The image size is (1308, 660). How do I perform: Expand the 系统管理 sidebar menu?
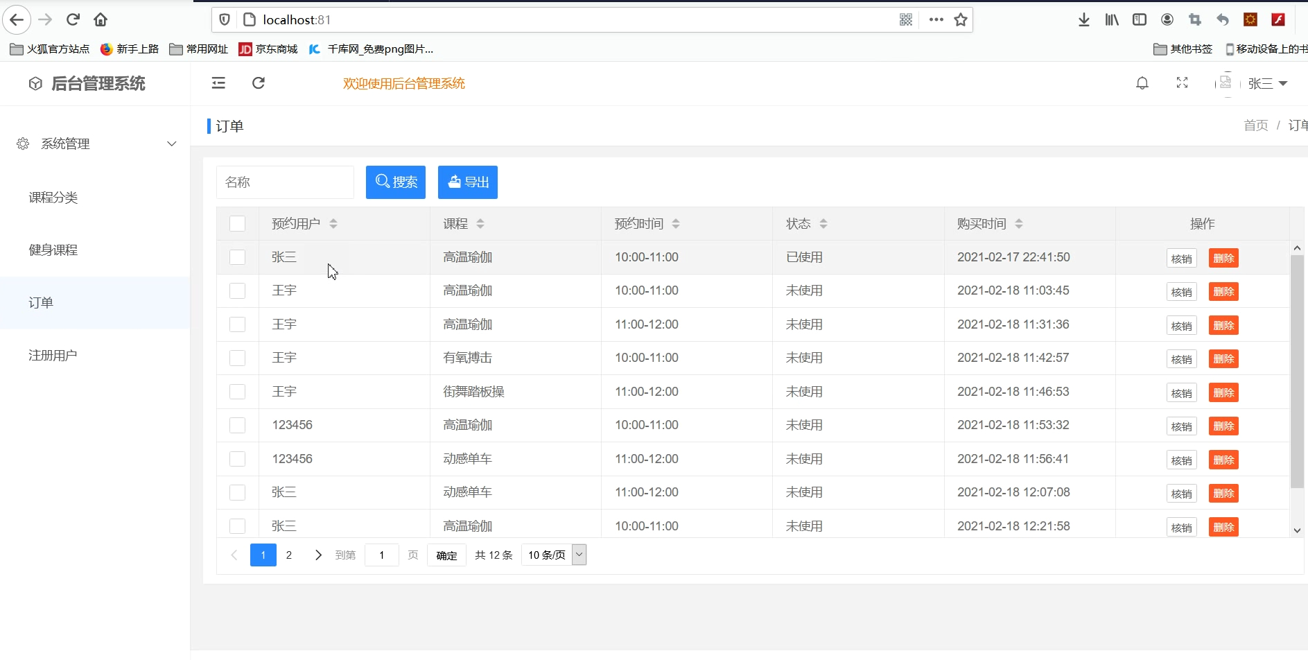tap(95, 144)
